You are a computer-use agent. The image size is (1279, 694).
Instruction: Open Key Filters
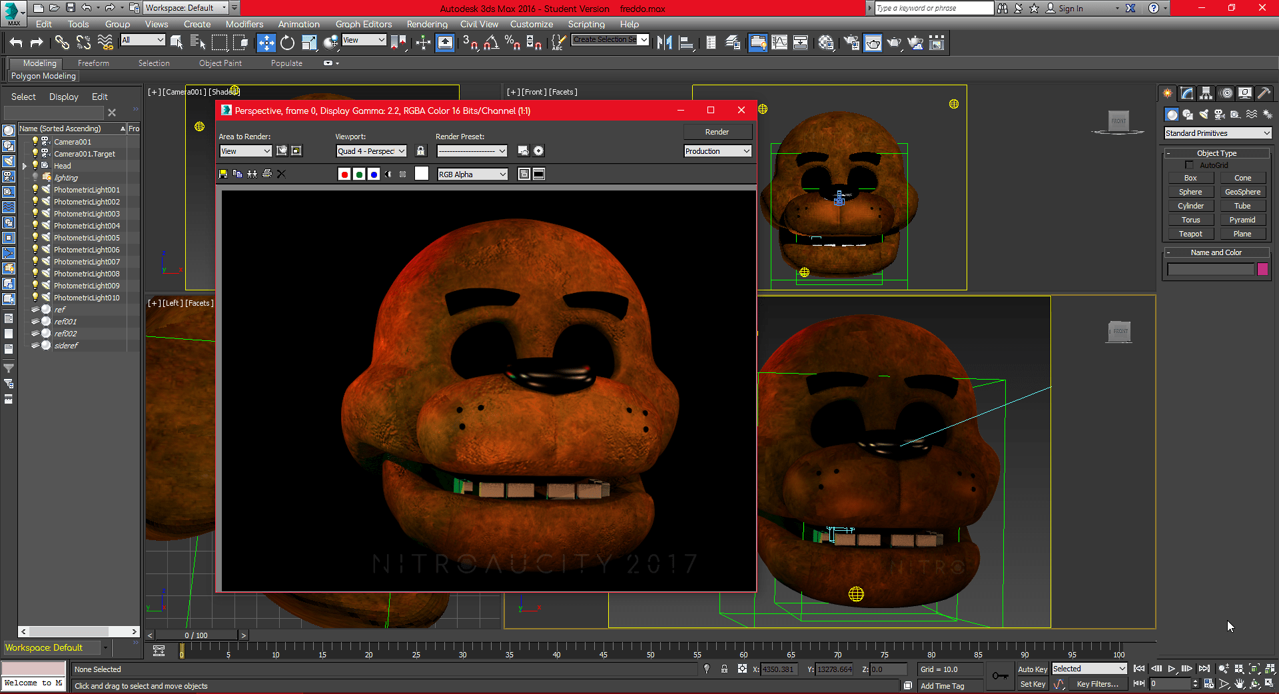click(1097, 684)
